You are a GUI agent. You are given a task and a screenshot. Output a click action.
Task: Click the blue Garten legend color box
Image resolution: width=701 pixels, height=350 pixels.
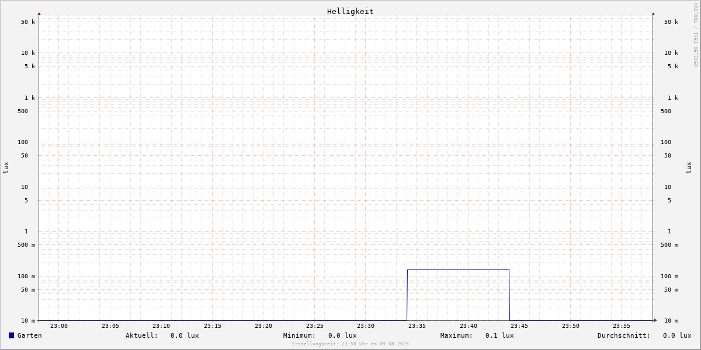click(x=11, y=335)
